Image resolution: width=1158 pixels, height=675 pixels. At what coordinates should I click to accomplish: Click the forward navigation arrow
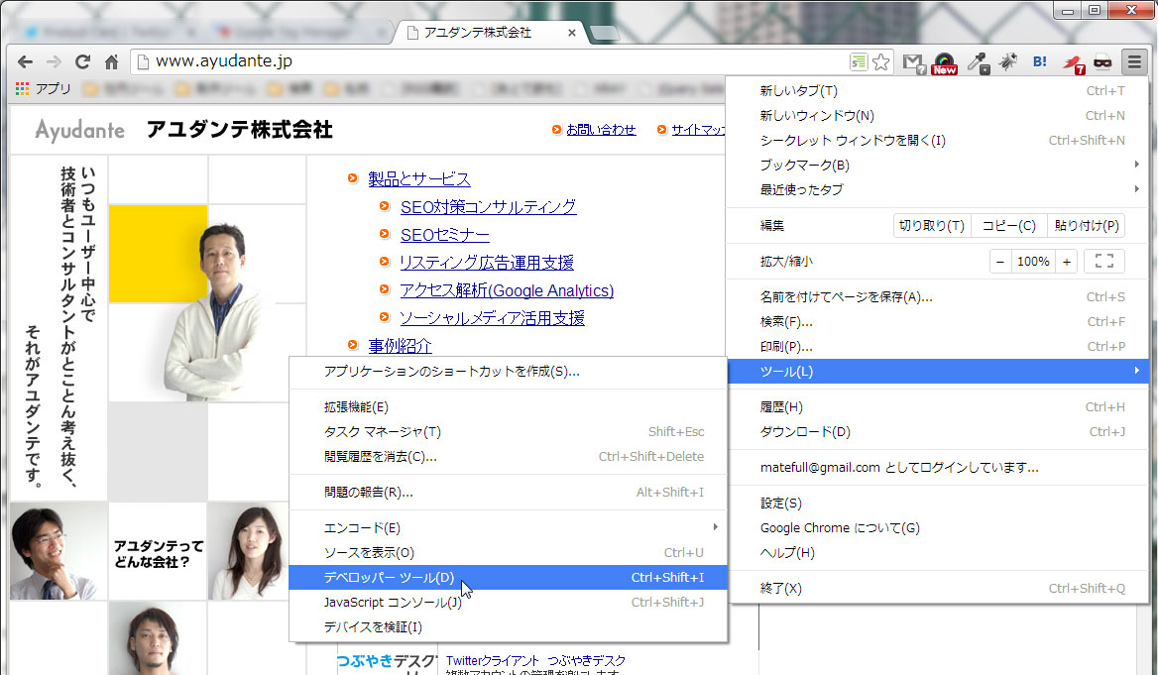[54, 62]
